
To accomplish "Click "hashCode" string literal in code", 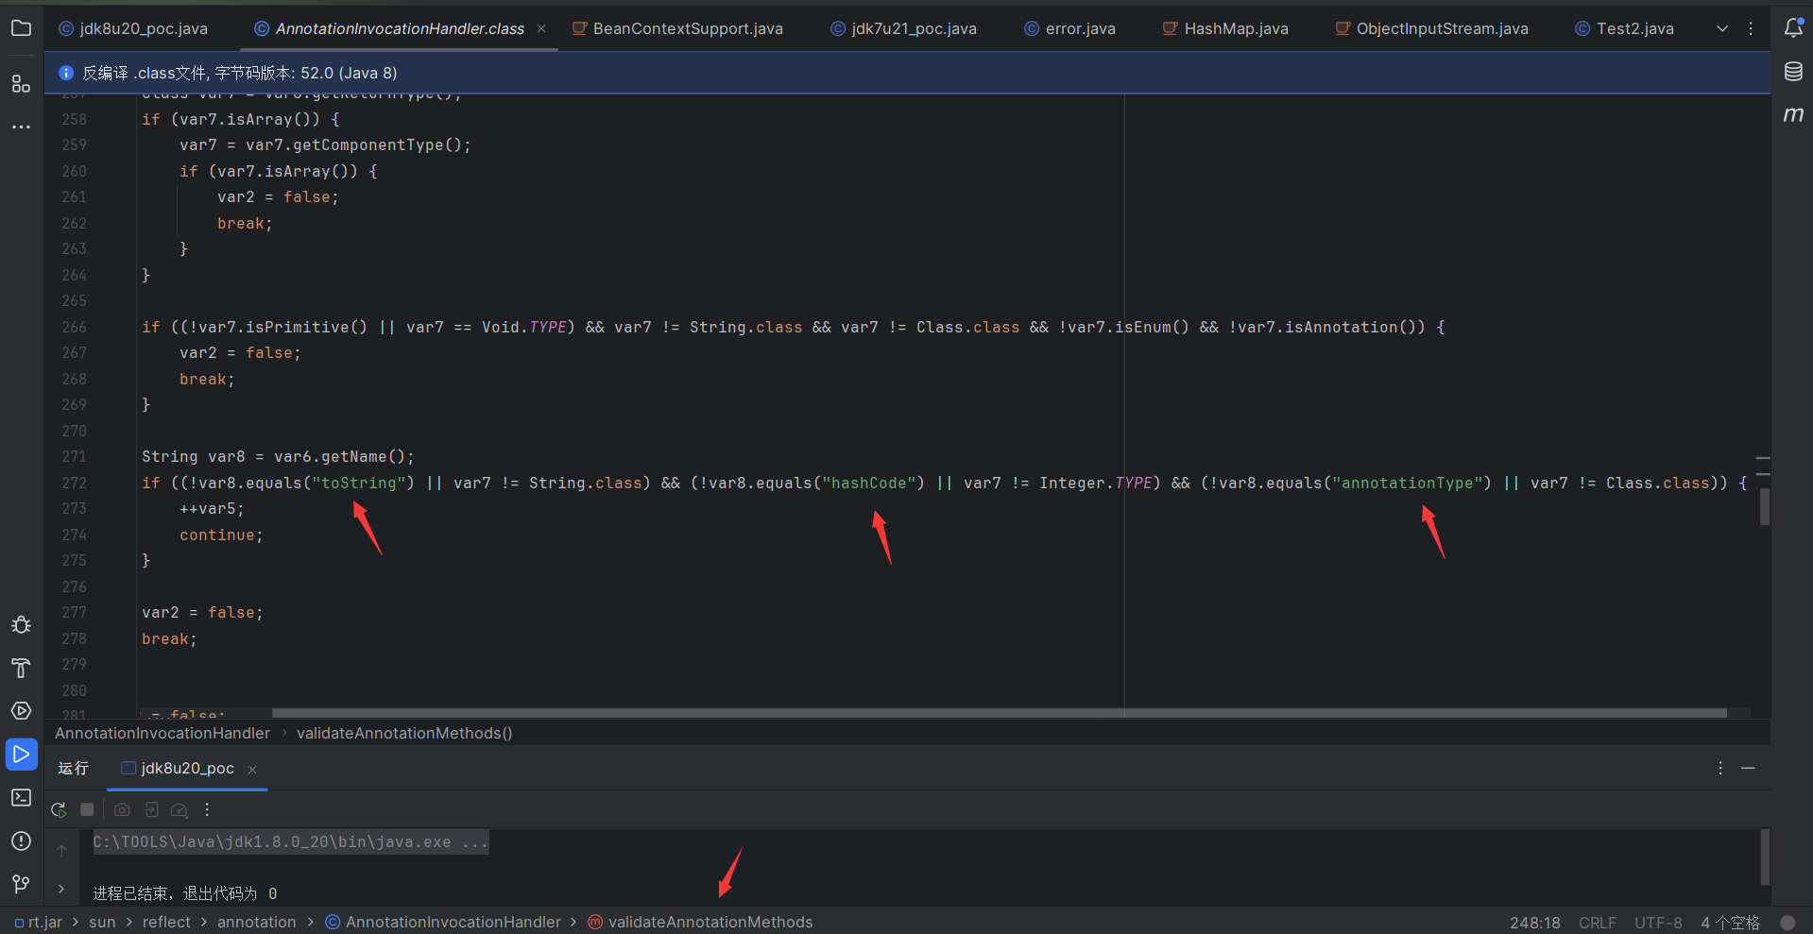I will tap(869, 483).
